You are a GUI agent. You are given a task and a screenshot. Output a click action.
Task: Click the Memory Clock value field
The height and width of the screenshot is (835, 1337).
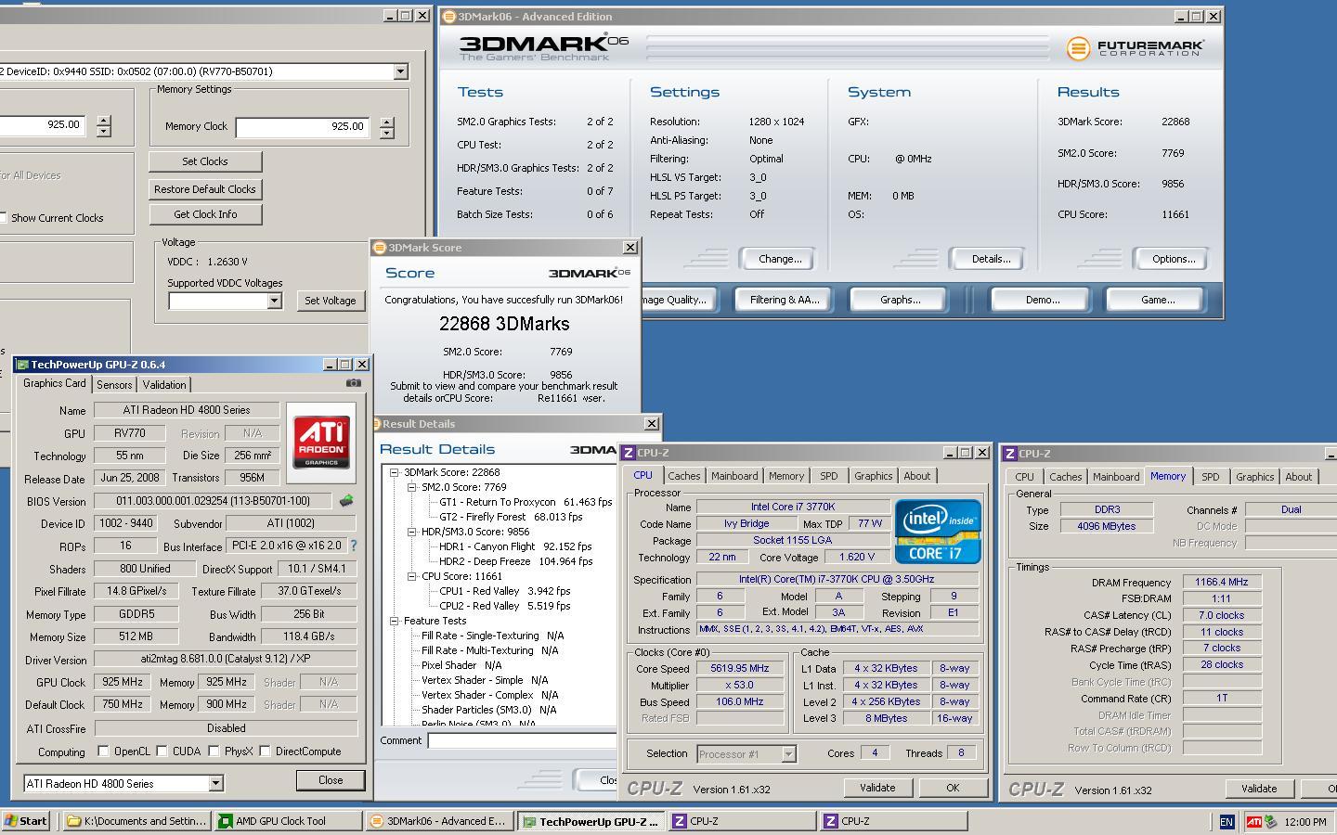click(x=302, y=127)
